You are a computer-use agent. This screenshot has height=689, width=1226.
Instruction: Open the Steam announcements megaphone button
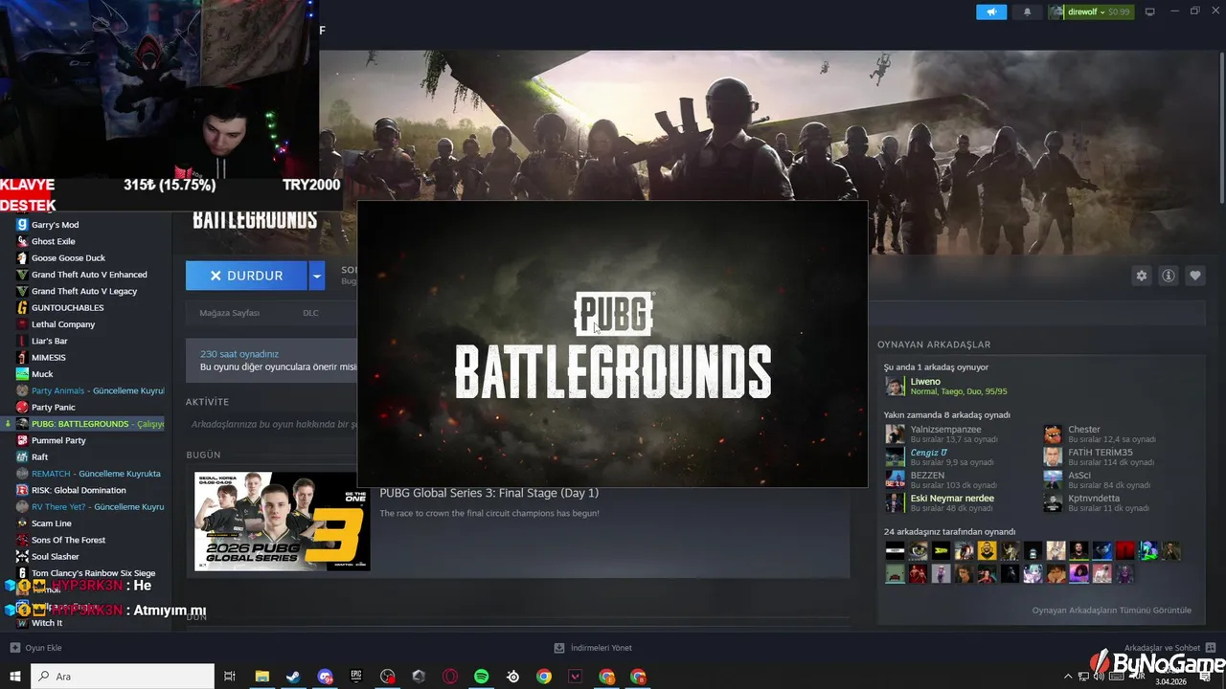click(991, 12)
